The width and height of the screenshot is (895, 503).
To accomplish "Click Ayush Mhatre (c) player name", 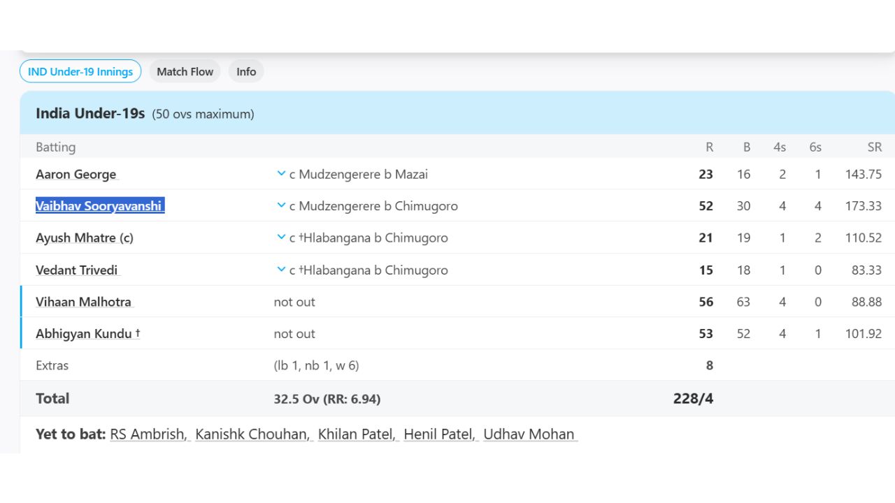I will (84, 238).
